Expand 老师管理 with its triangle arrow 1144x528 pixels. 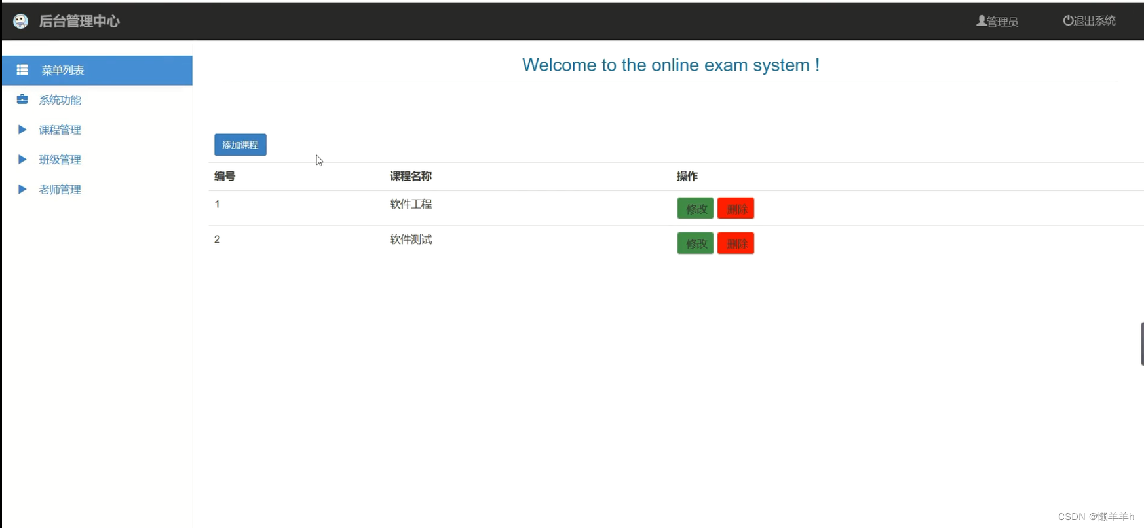(22, 189)
